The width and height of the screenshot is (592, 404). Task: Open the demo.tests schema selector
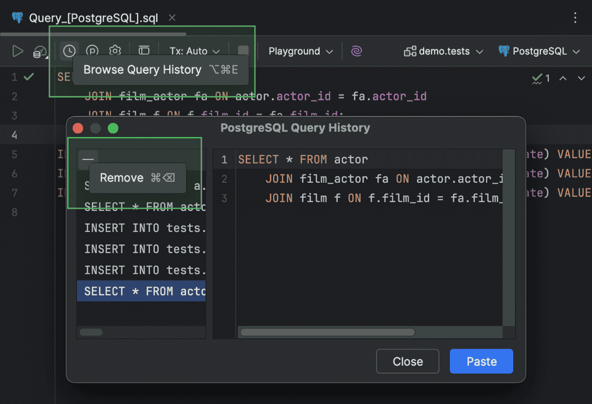point(443,51)
